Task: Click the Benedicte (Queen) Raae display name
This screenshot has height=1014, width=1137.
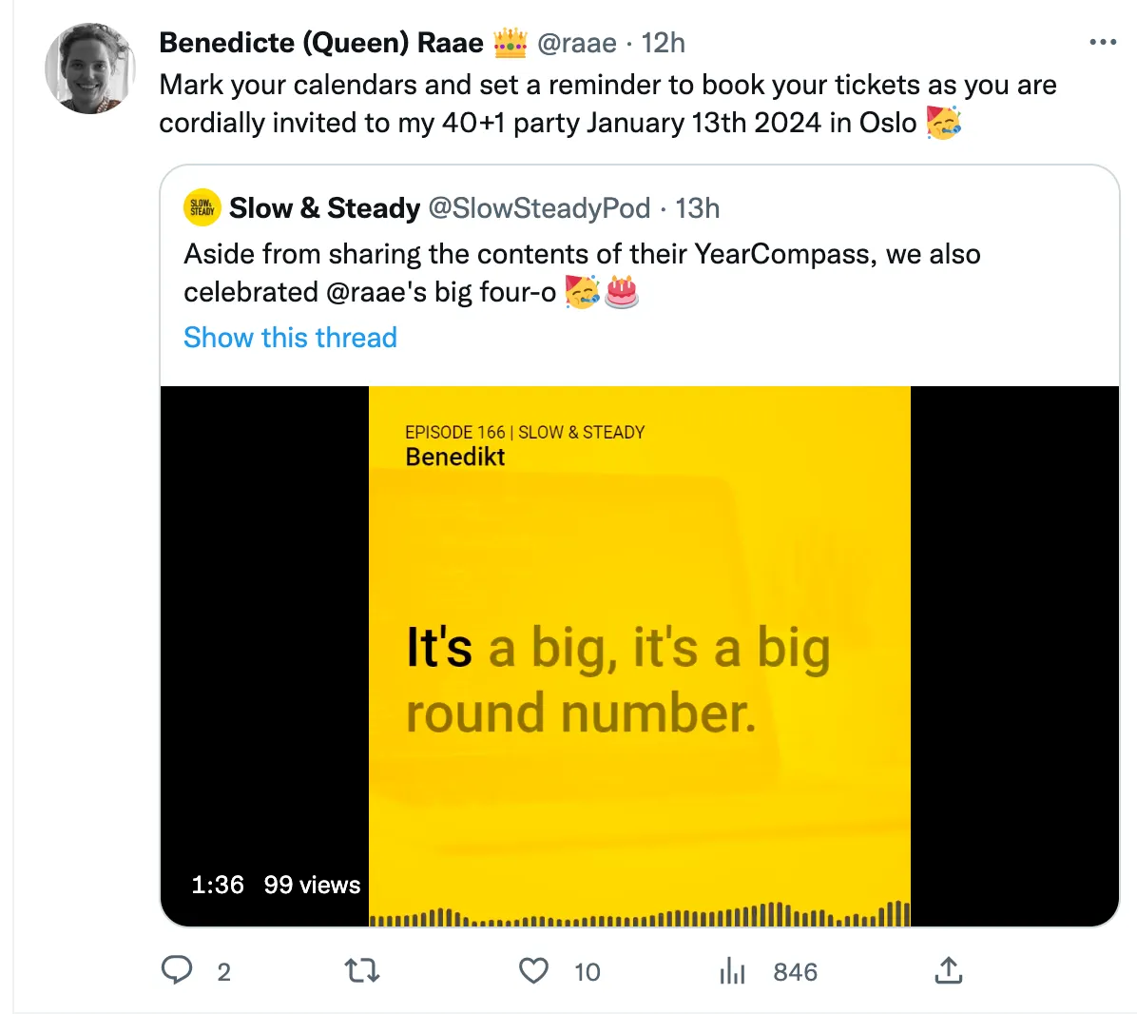Action: pyautogui.click(x=321, y=43)
